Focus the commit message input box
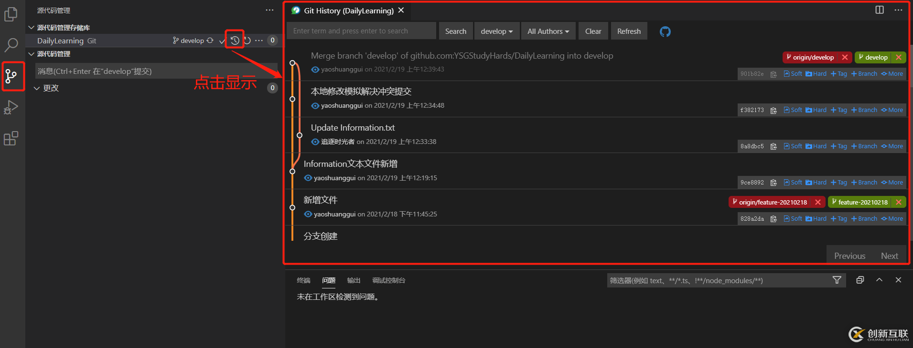This screenshot has height=348, width=913. (156, 72)
